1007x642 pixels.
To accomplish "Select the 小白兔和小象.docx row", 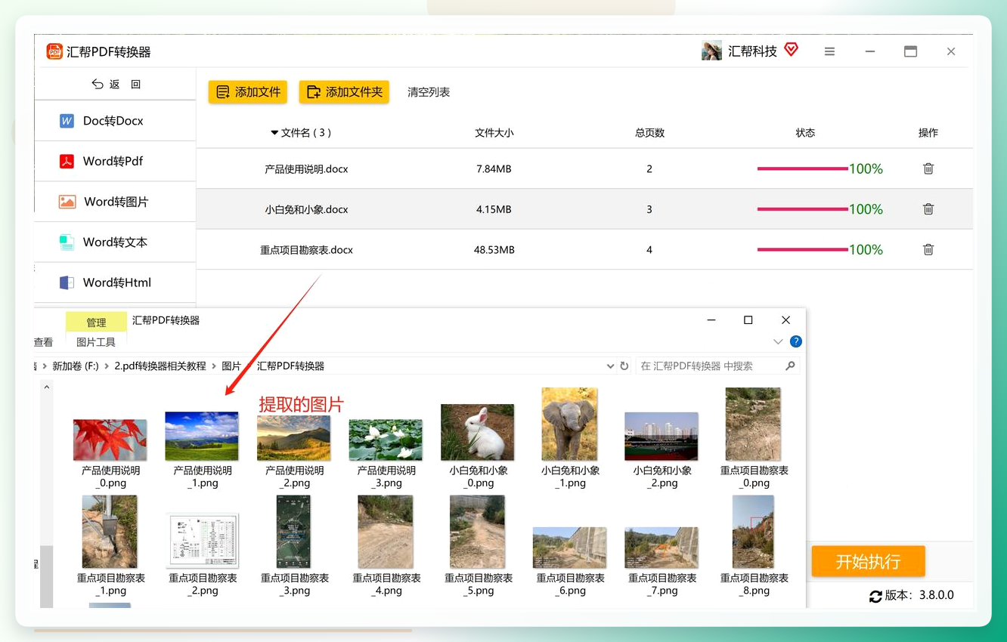I will pos(584,209).
